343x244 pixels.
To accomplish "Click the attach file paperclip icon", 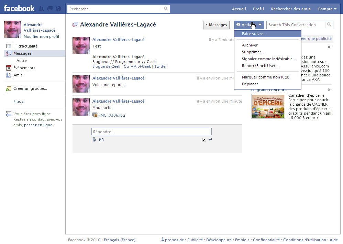I will tap(94, 139).
